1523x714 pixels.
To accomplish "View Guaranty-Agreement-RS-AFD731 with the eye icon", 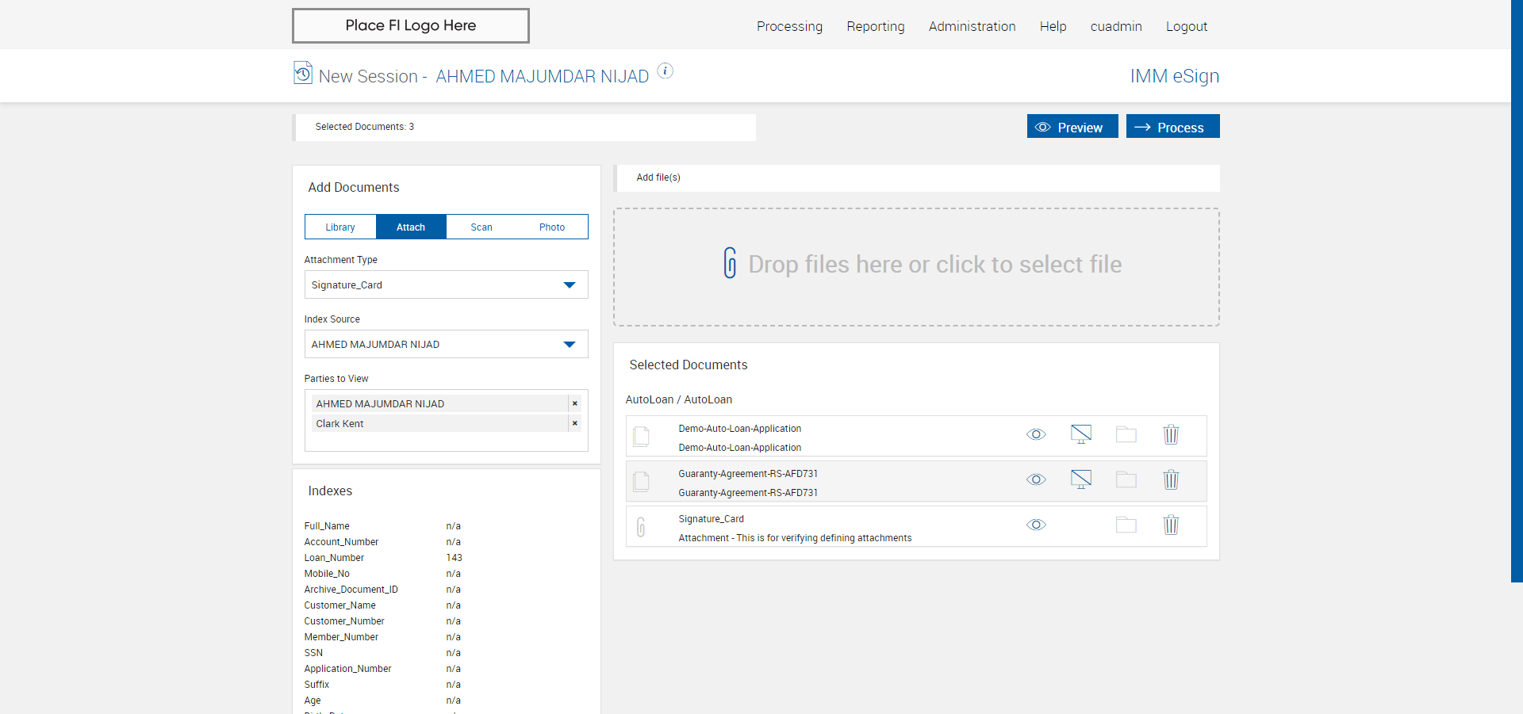I will 1036,480.
